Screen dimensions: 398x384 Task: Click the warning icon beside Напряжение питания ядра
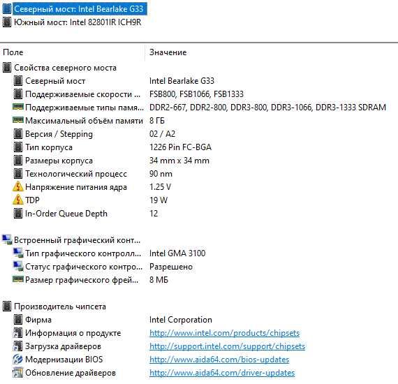[x=18, y=186]
